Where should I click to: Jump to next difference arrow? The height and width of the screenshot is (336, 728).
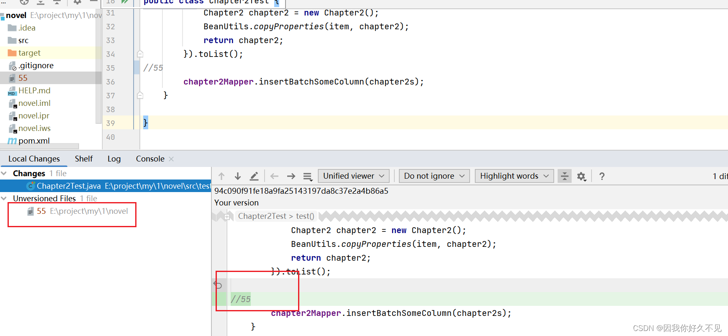(x=237, y=176)
